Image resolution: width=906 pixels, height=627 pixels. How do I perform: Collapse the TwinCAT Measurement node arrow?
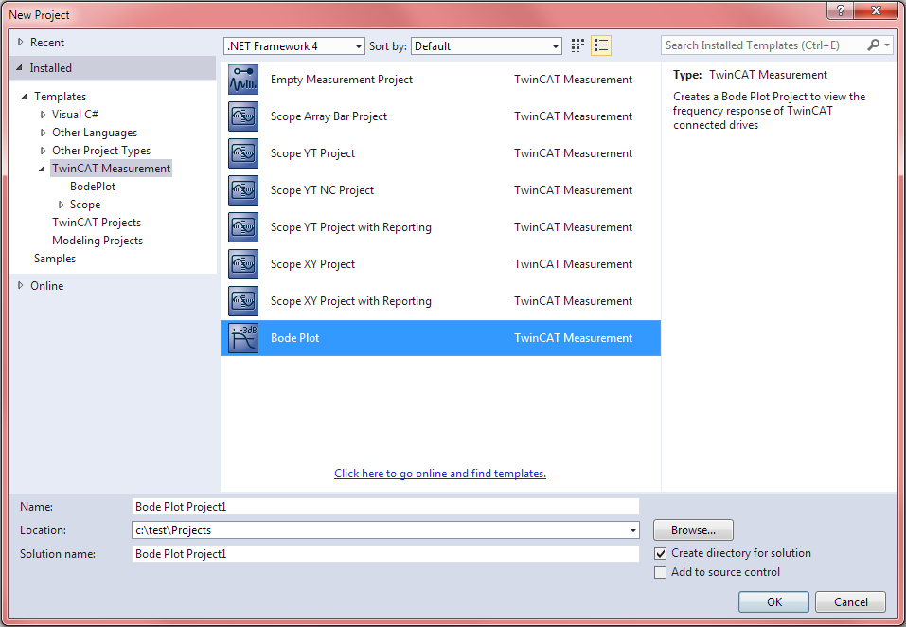(x=43, y=169)
